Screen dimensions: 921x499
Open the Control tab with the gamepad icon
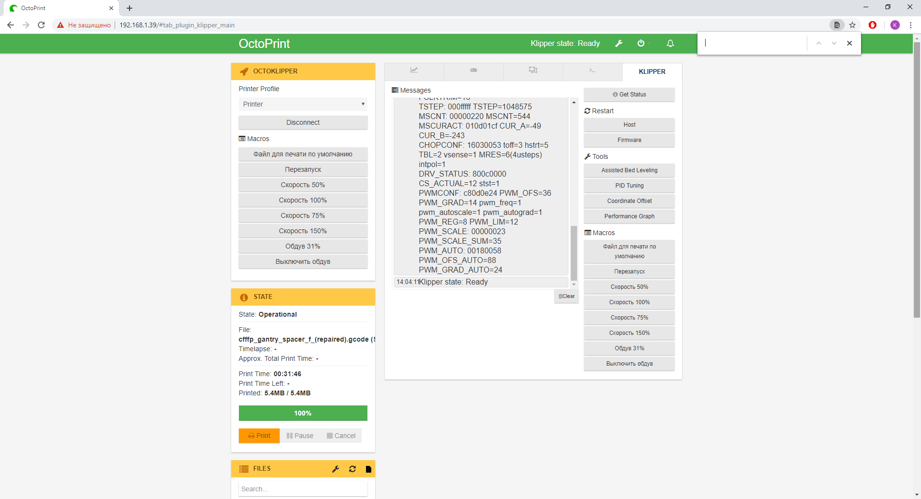[x=473, y=71]
